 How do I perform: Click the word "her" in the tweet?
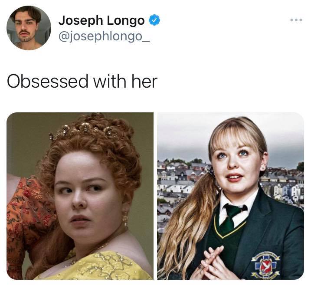pos(144,81)
